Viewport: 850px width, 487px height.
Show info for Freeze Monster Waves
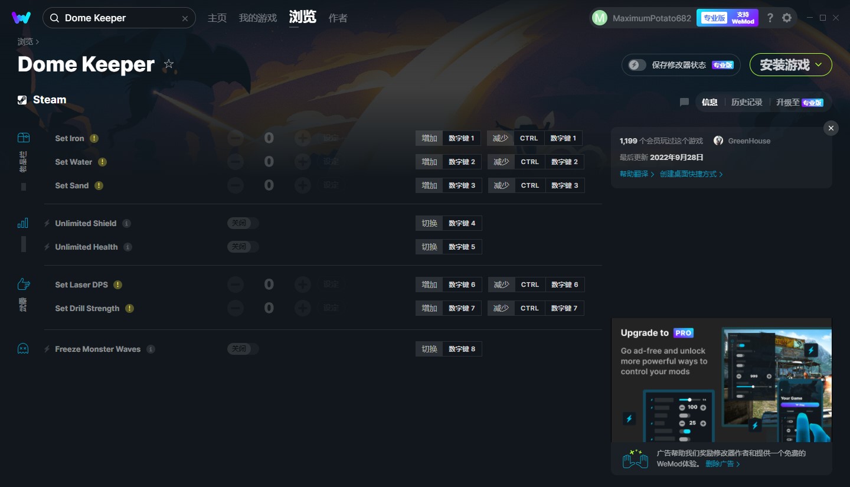[x=151, y=349]
